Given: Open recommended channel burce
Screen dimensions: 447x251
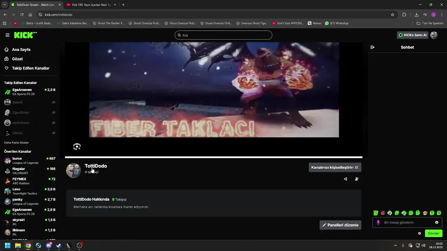Looking at the screenshot, I should [30, 161].
